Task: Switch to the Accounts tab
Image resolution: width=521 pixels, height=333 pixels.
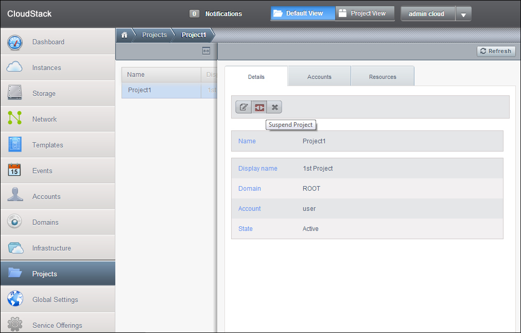Action: point(319,77)
